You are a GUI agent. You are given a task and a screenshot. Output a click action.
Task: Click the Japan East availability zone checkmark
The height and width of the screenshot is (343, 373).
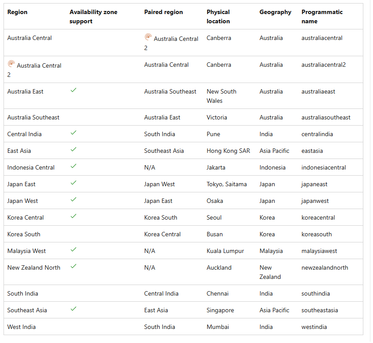point(74,183)
